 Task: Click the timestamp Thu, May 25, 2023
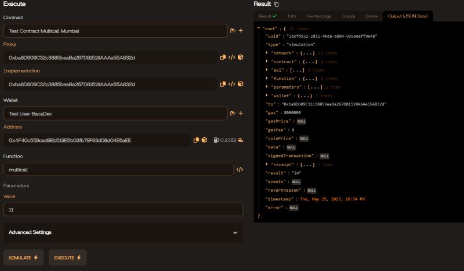[x=332, y=199]
